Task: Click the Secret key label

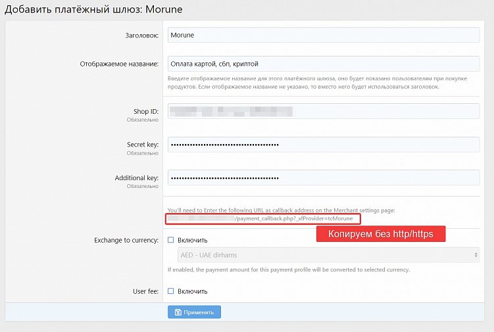Action: coord(142,145)
